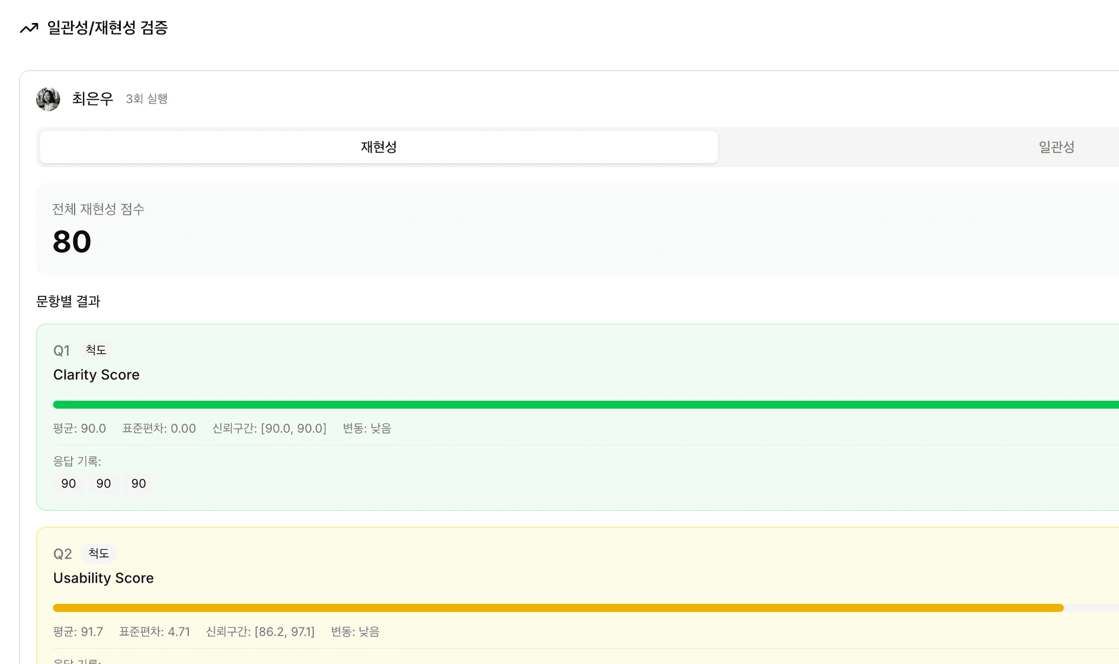Click the overall score number 80

point(72,242)
